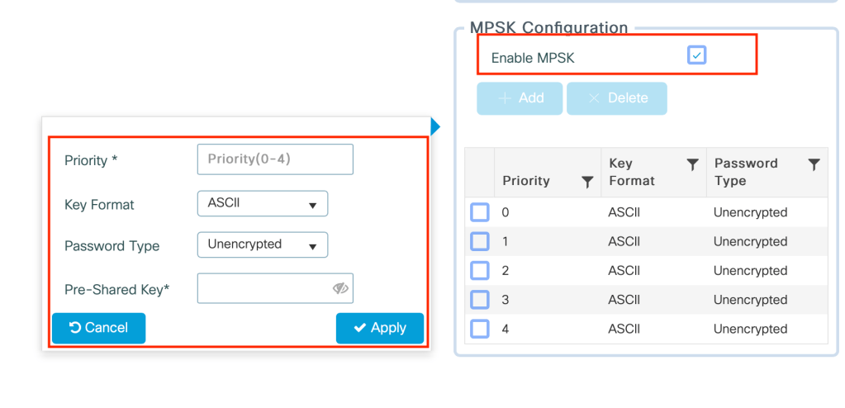The width and height of the screenshot is (845, 408).
Task: Click the Key Format column filter icon
Action: point(693,165)
